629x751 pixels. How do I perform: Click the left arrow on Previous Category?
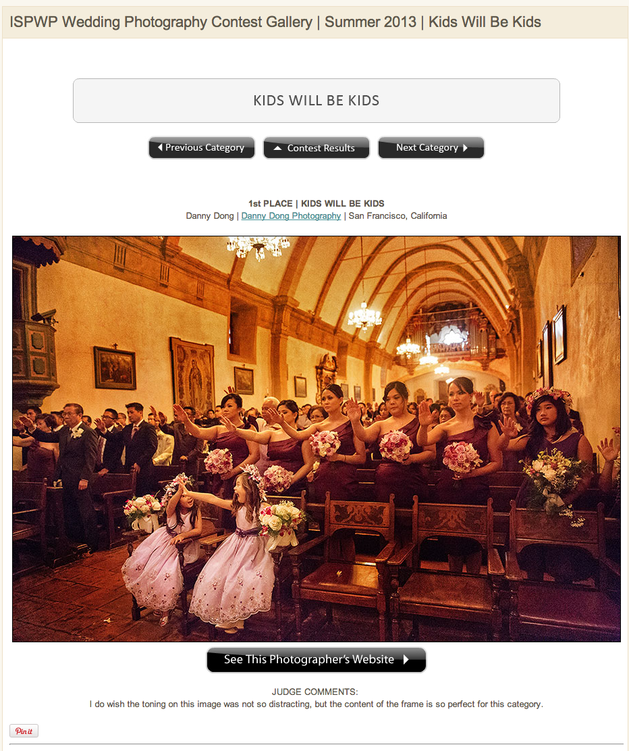tap(160, 147)
